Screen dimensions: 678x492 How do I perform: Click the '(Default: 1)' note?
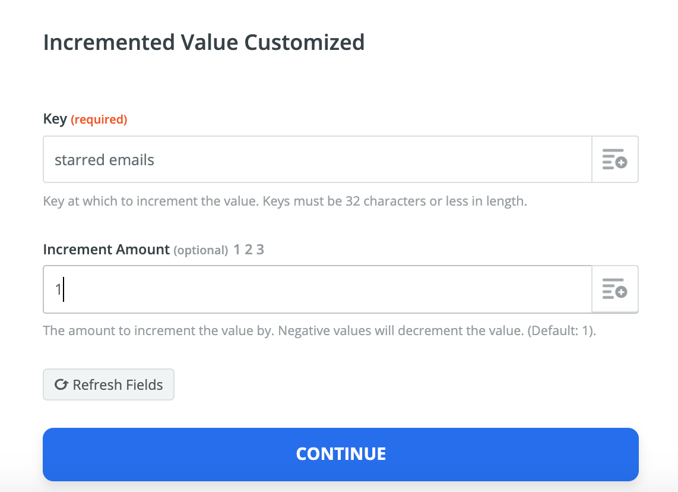561,330
